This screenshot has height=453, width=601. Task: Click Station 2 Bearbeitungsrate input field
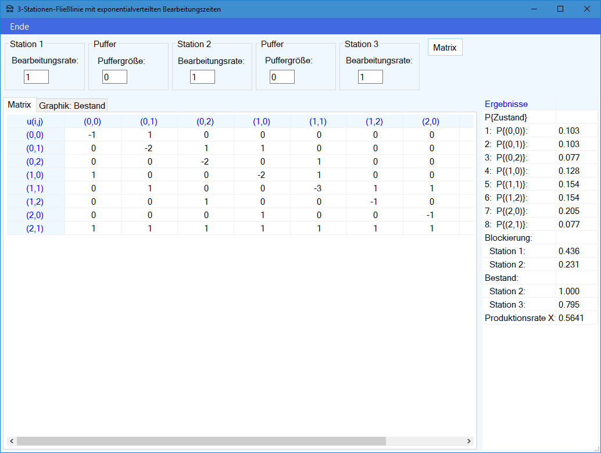[202, 77]
